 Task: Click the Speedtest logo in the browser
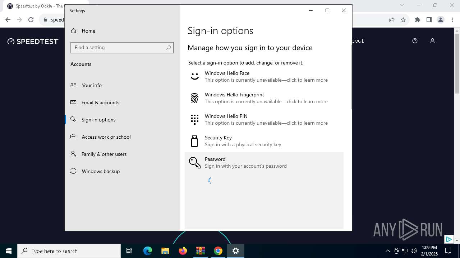coord(33,41)
